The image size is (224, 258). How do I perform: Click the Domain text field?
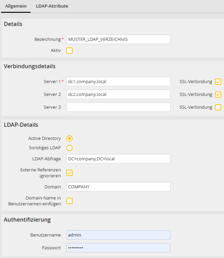(118, 187)
